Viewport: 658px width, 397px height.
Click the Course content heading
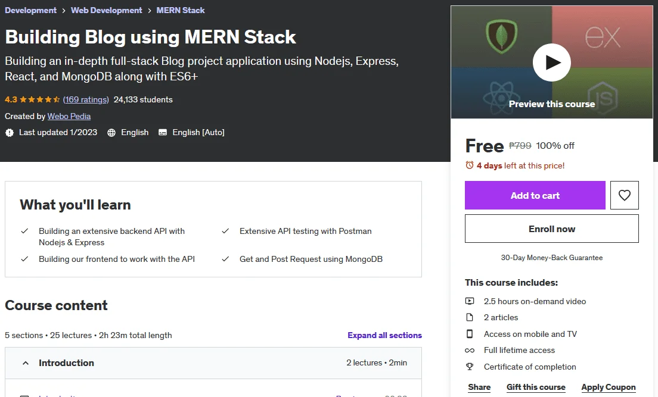coord(56,305)
